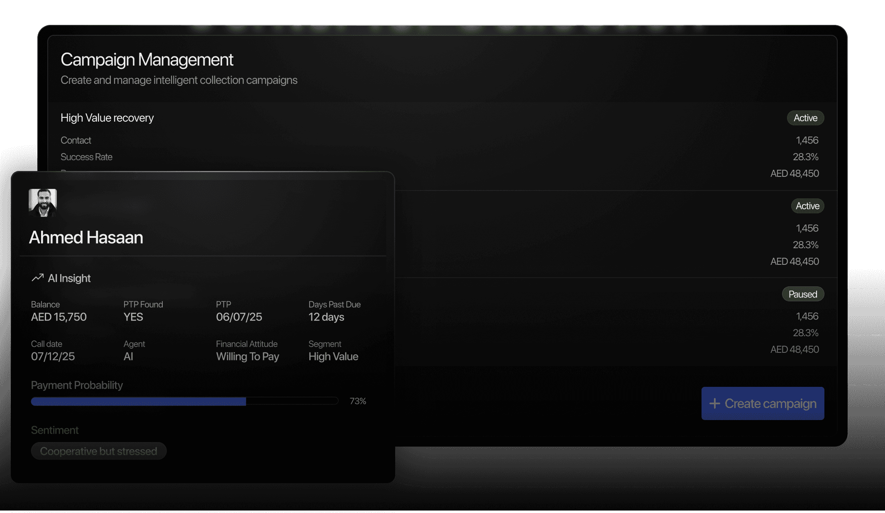Image resolution: width=885 pixels, height=513 pixels.
Task: Click the Balance value AED 15,750
Action: pyautogui.click(x=59, y=317)
